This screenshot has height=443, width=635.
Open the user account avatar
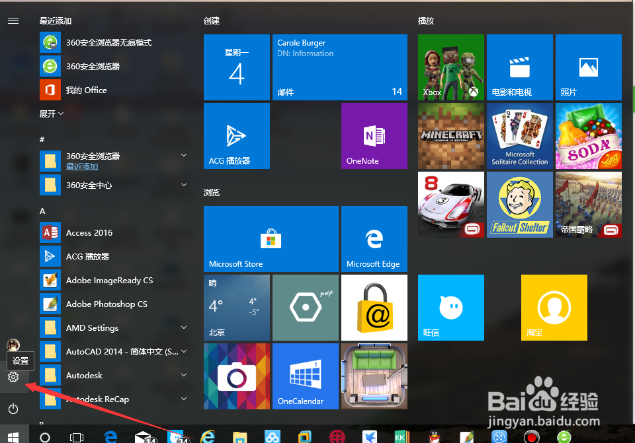[x=13, y=345]
